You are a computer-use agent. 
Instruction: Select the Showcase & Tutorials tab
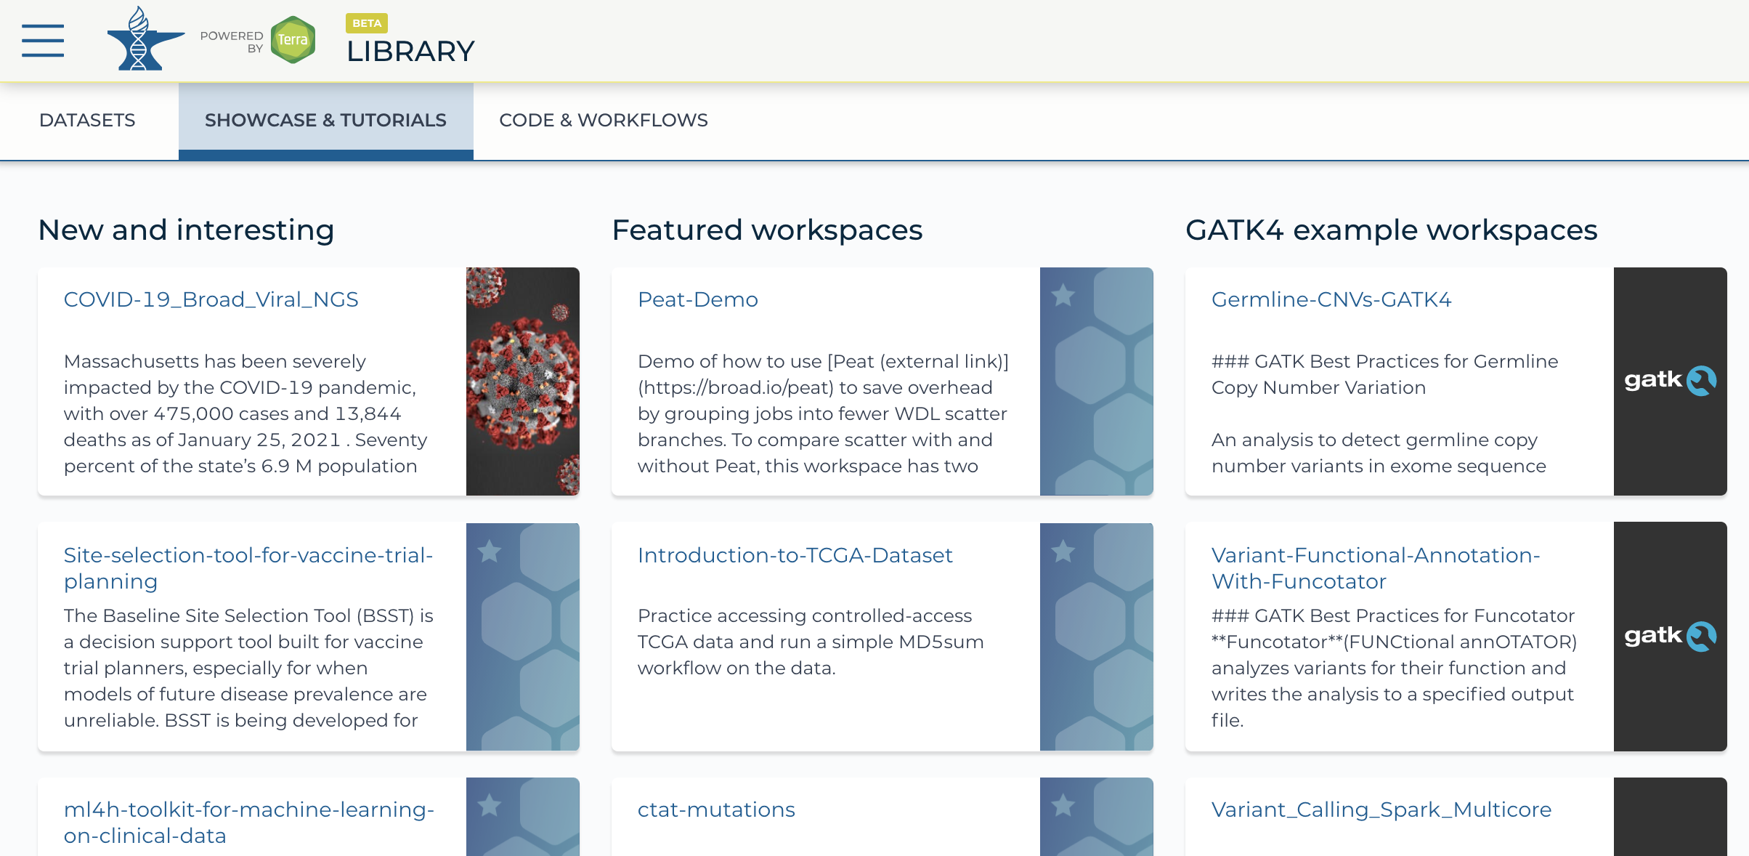click(x=325, y=120)
